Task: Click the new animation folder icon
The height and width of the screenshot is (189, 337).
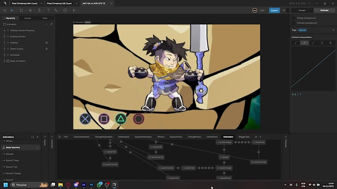Action: (32, 137)
